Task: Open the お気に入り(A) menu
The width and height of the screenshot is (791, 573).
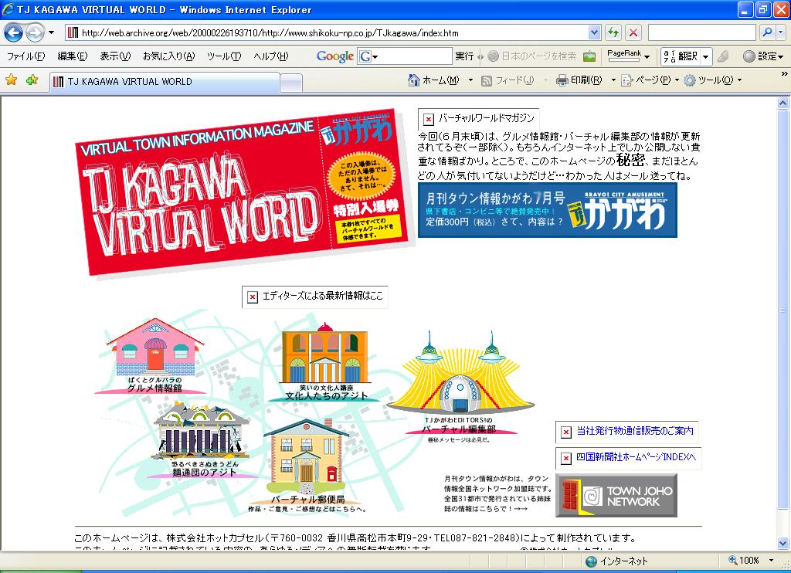Action: [x=168, y=56]
